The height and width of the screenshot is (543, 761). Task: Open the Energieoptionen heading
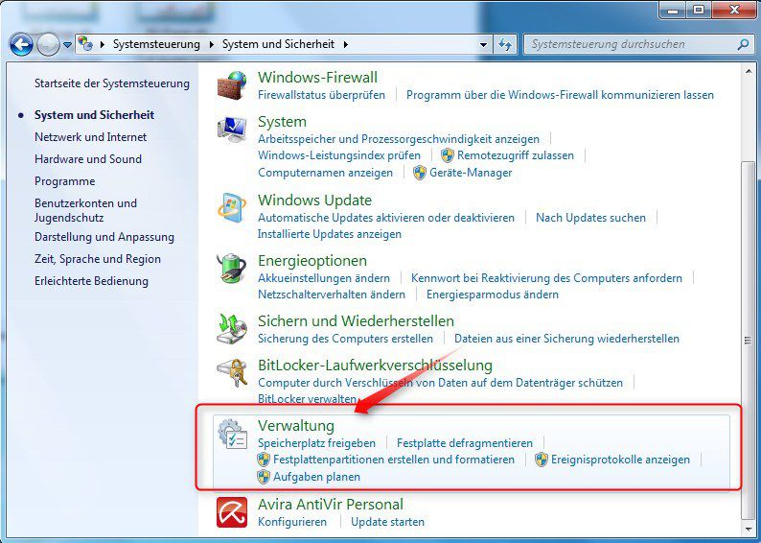click(x=312, y=261)
